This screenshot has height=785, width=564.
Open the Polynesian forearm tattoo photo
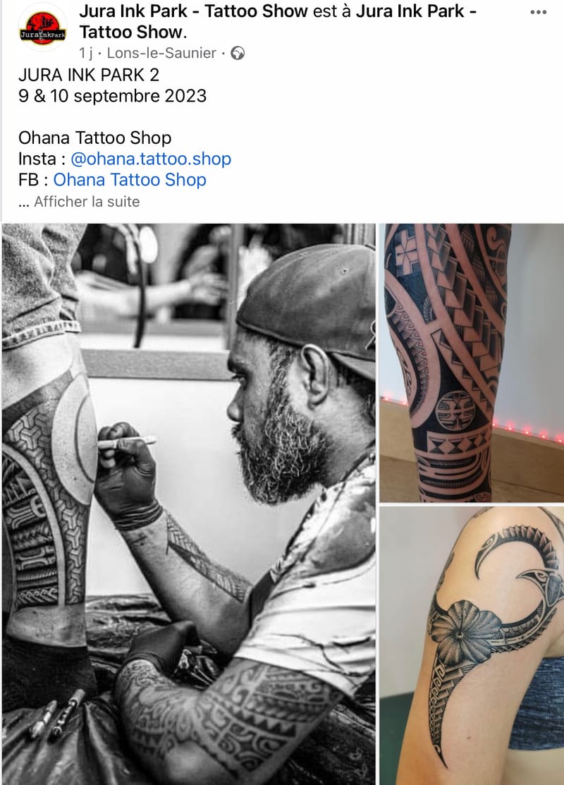[472, 363]
